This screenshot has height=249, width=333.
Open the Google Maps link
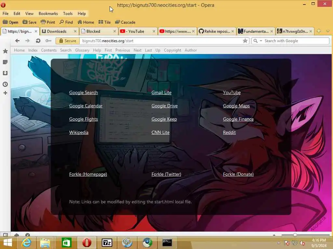[x=236, y=106]
